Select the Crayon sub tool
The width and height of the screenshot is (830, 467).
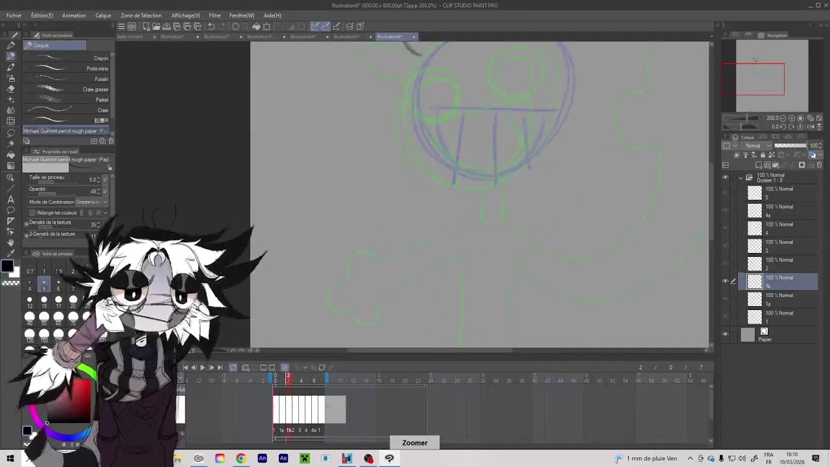click(x=67, y=58)
